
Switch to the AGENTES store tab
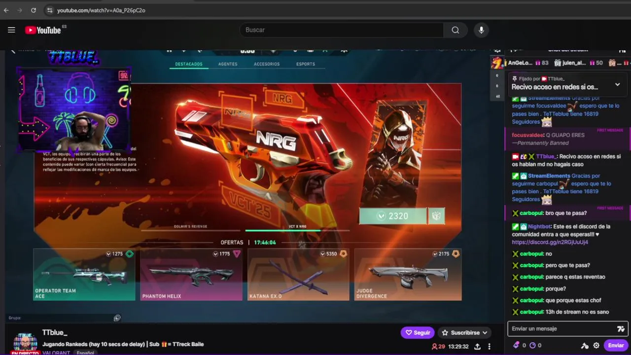(228, 64)
